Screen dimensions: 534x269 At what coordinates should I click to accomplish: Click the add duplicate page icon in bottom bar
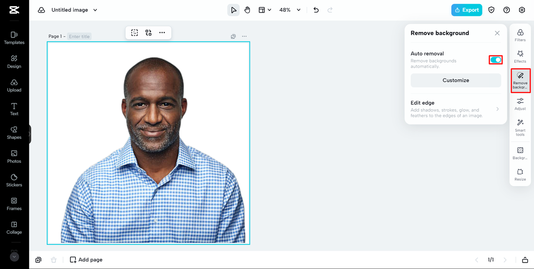pyautogui.click(x=38, y=260)
